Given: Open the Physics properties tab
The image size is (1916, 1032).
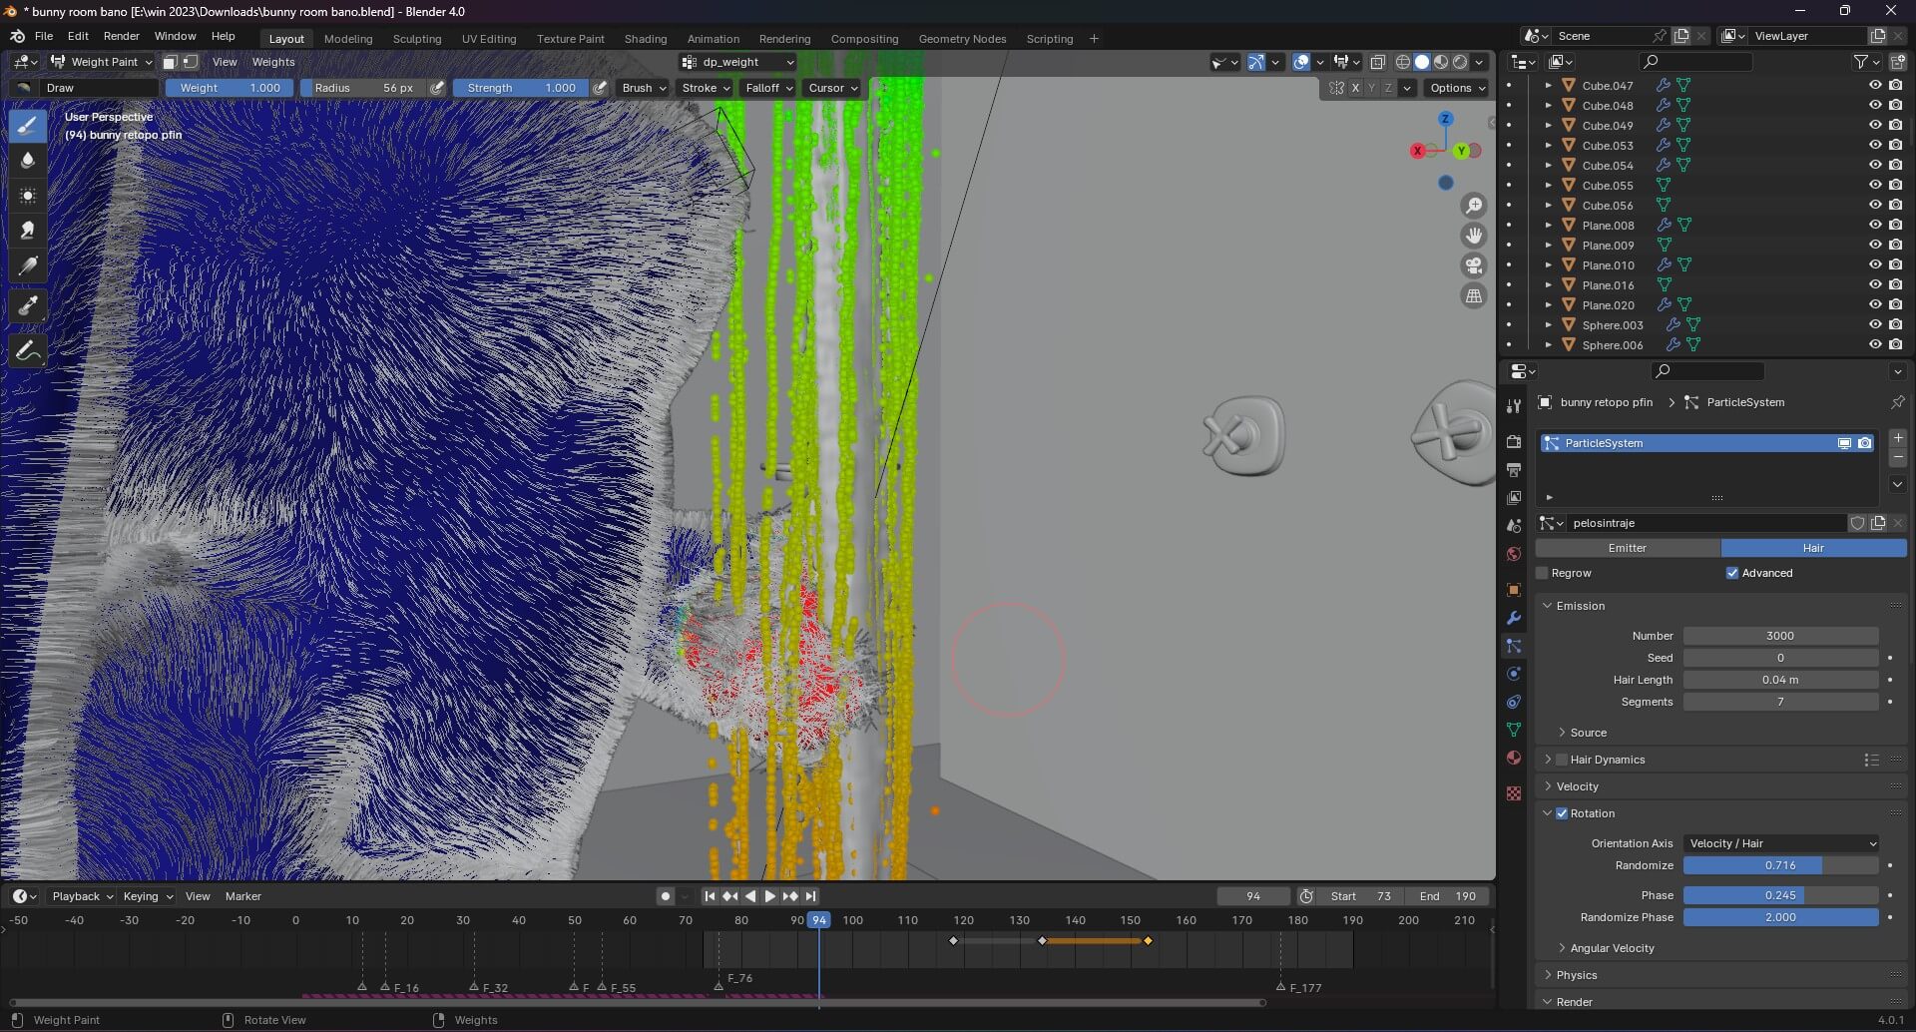Looking at the screenshot, I should click(1514, 674).
